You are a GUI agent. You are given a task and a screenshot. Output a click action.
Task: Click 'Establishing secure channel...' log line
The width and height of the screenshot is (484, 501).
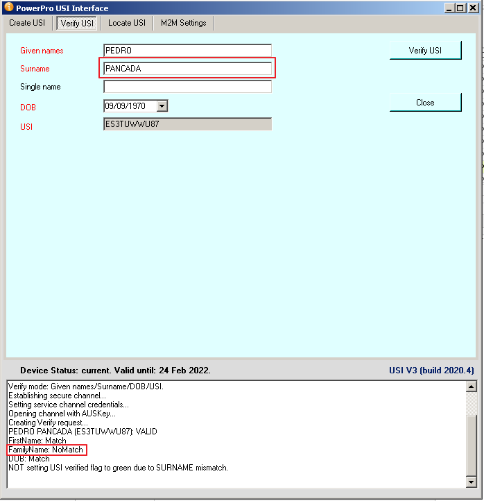(57, 396)
